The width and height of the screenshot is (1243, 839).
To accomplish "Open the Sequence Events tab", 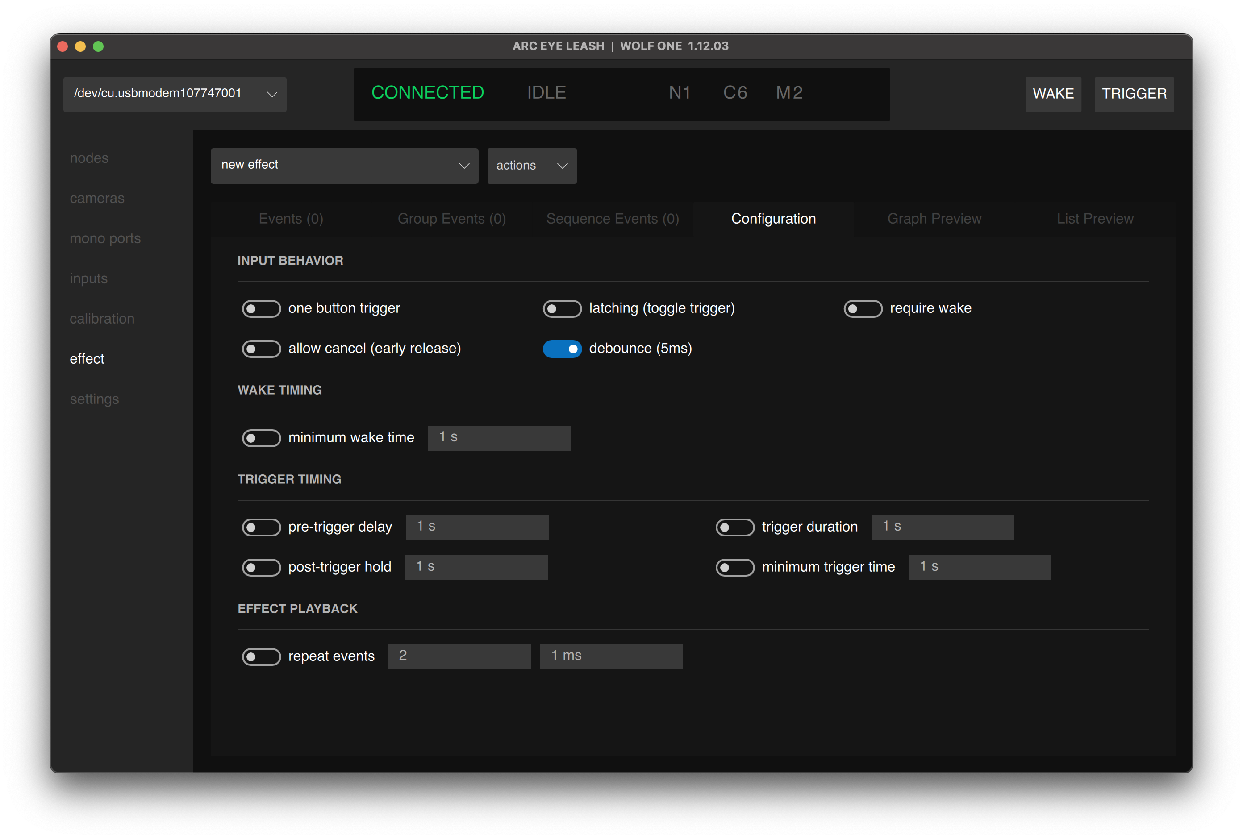I will (x=613, y=219).
